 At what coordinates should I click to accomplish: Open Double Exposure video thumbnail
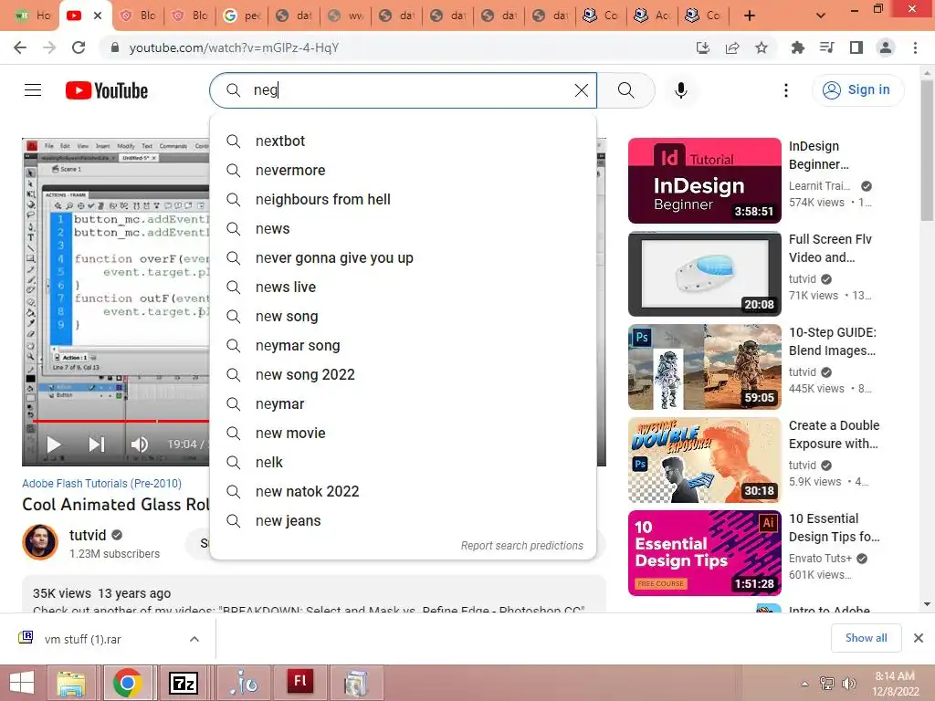click(704, 460)
